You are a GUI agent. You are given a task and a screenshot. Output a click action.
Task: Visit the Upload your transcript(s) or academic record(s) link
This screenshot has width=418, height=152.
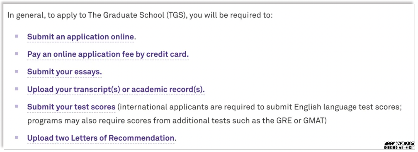pyautogui.click(x=116, y=90)
